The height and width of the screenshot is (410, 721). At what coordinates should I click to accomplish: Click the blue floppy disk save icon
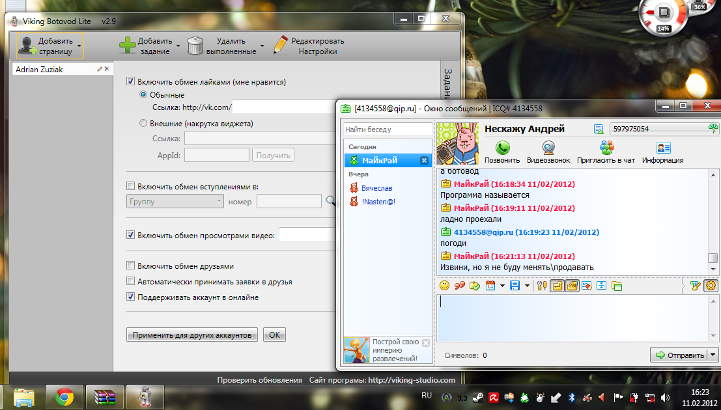tap(515, 286)
